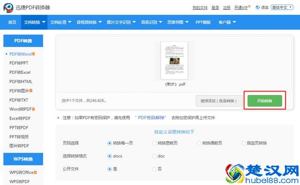Screen dimensions: 300x185
Task: Click the 《散步》.pdf document thumbnail
Action: point(174,60)
